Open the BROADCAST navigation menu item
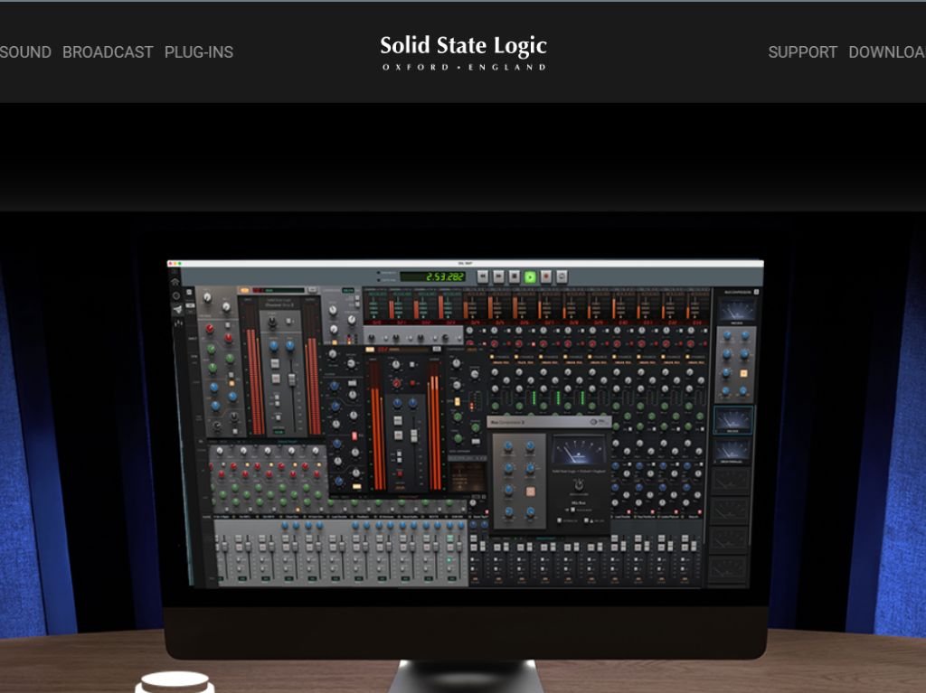 click(x=108, y=52)
